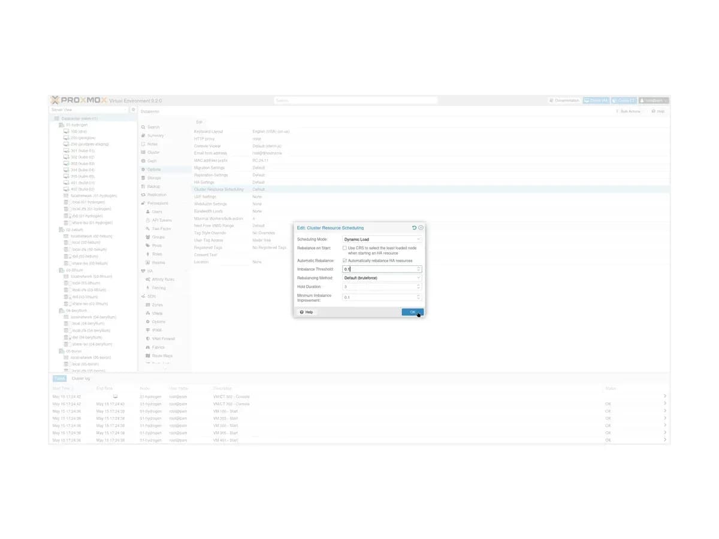Open the Documentation button
The image size is (719, 539).
click(x=564, y=101)
